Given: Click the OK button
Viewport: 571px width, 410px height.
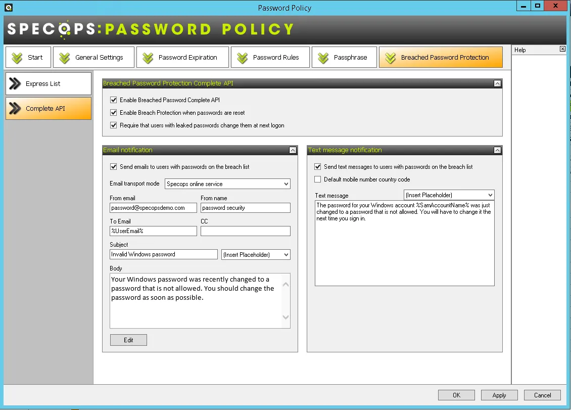Looking at the screenshot, I should [456, 395].
